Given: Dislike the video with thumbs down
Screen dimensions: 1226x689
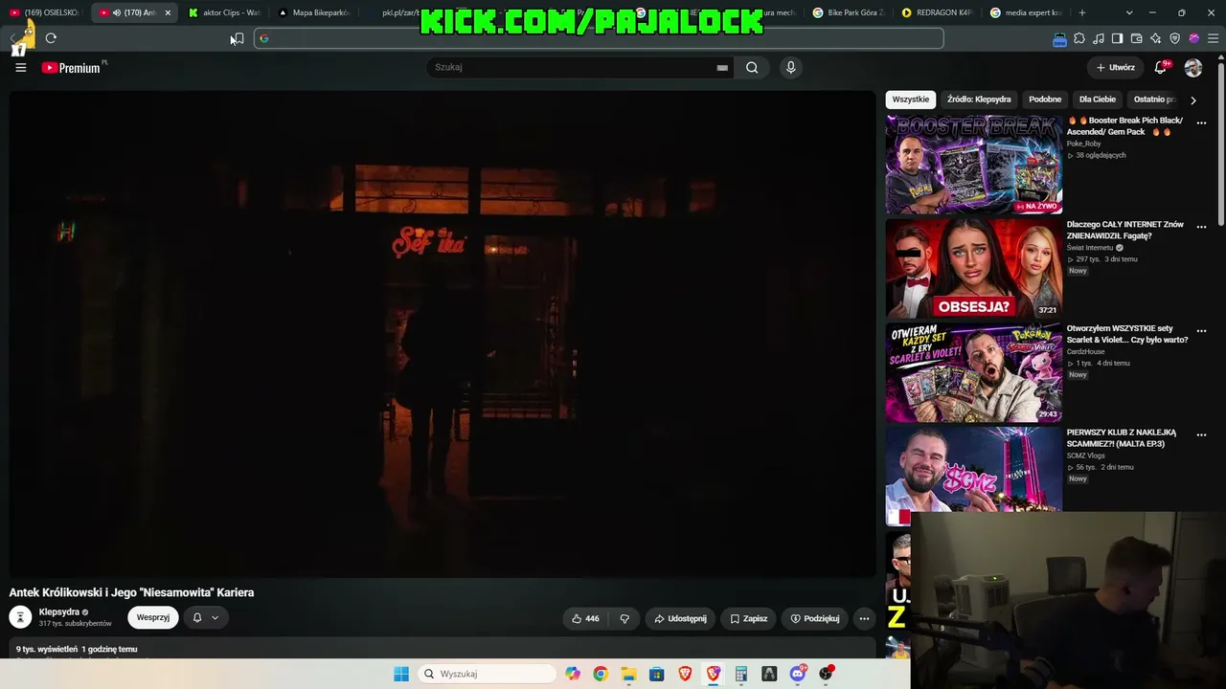Looking at the screenshot, I should click(x=624, y=618).
